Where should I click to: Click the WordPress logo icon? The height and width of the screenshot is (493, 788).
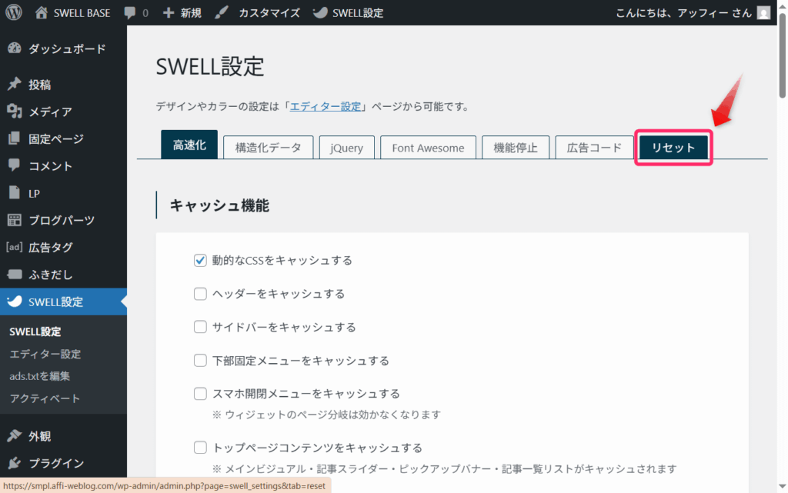[x=14, y=12]
